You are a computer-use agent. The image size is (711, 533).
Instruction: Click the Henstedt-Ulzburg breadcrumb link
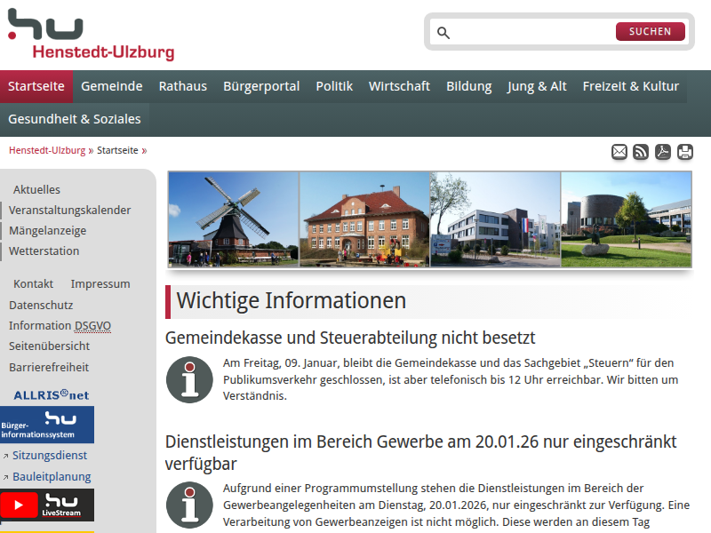coord(47,150)
